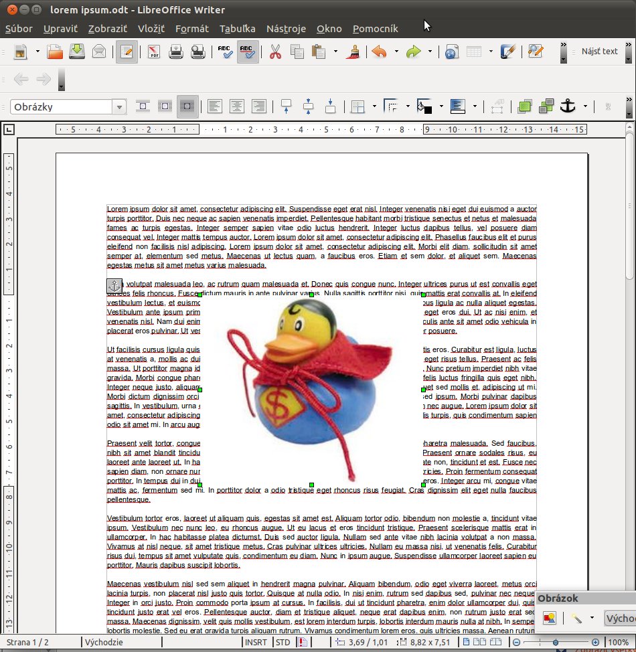Click the STD selection mode indicator
This screenshot has width=636, height=652.
(283, 643)
